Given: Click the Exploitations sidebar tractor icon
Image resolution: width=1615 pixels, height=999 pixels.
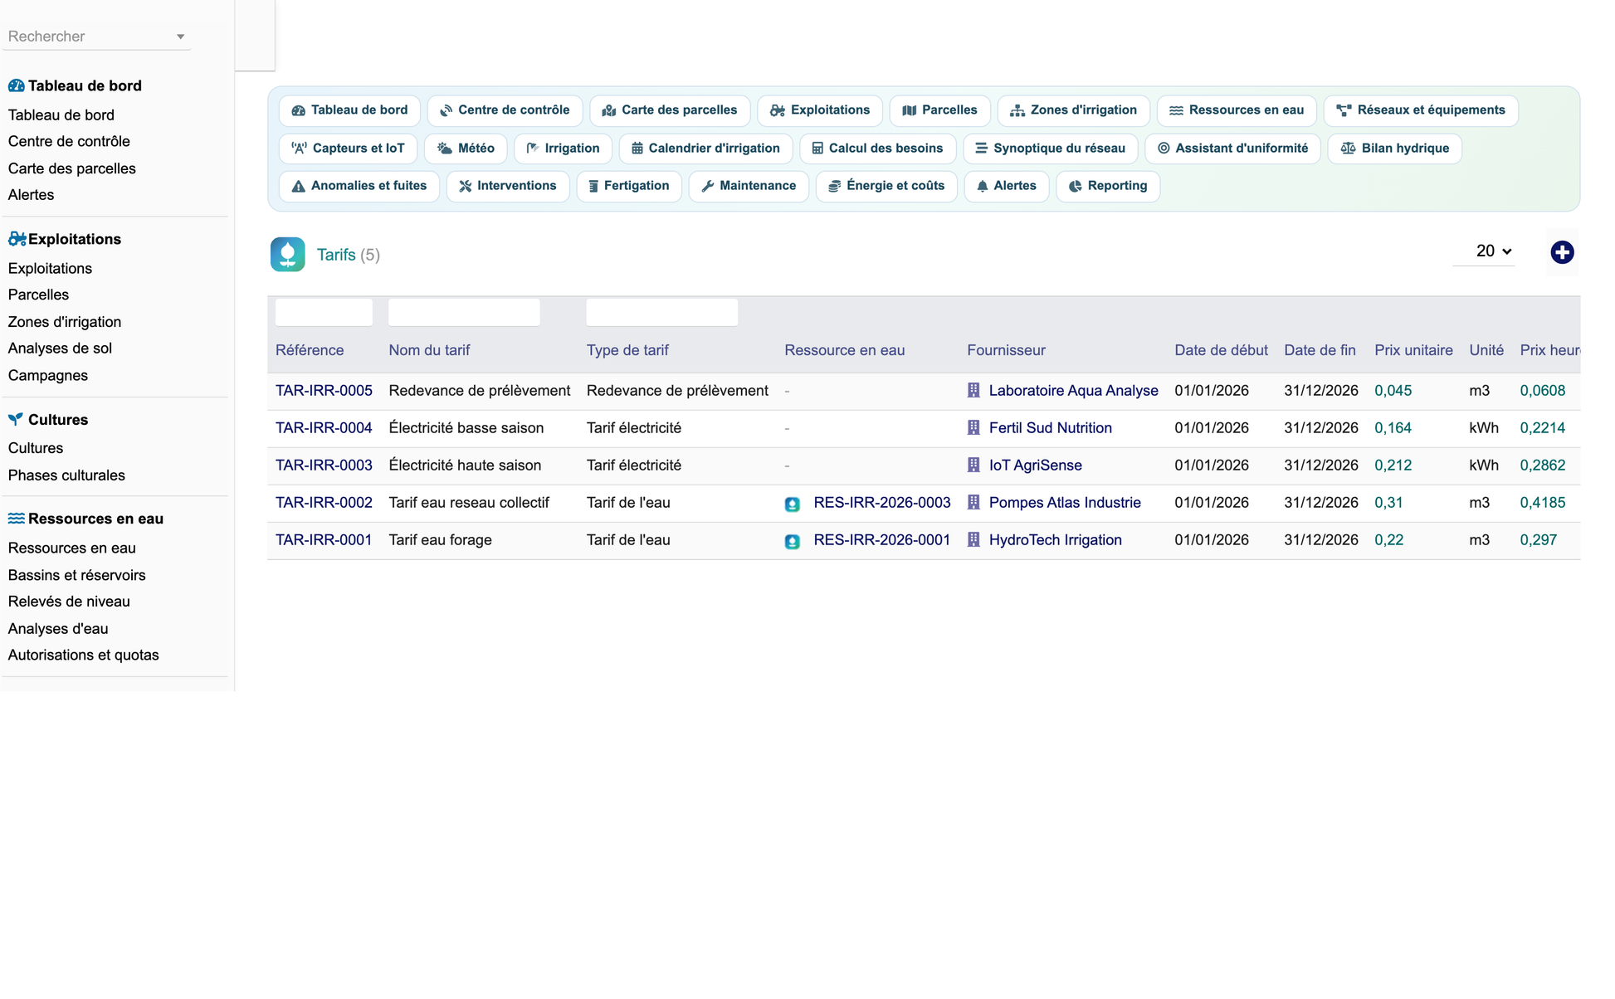Looking at the screenshot, I should (x=17, y=239).
